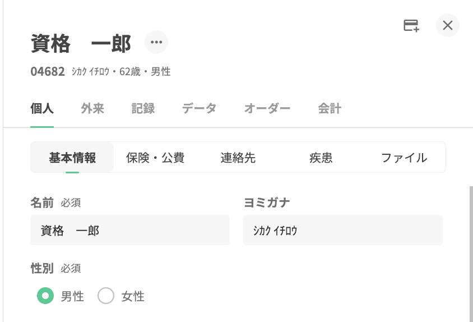473x322 pixels.
Task: Open the データ tab
Action: point(199,109)
